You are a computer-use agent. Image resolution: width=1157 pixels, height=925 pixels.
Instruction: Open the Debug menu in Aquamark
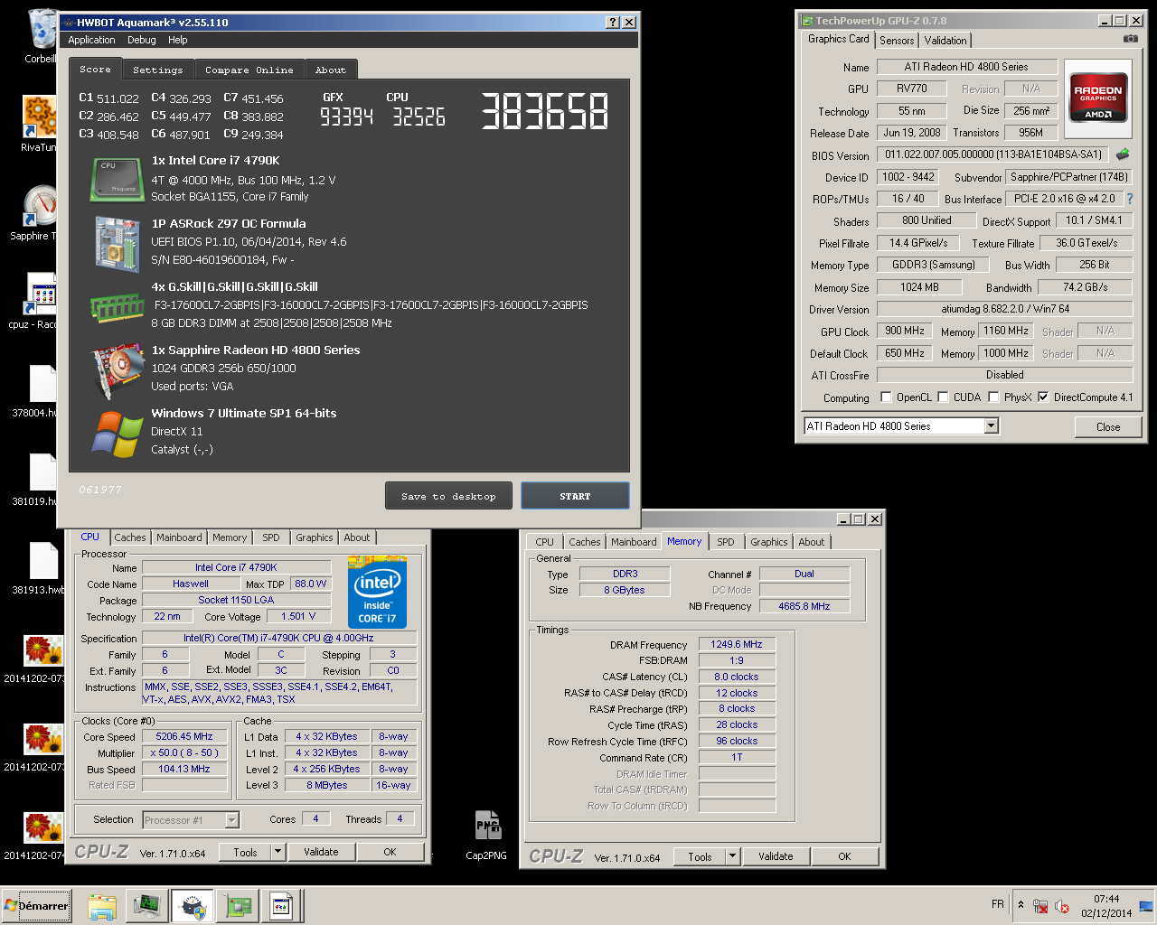pyautogui.click(x=141, y=40)
